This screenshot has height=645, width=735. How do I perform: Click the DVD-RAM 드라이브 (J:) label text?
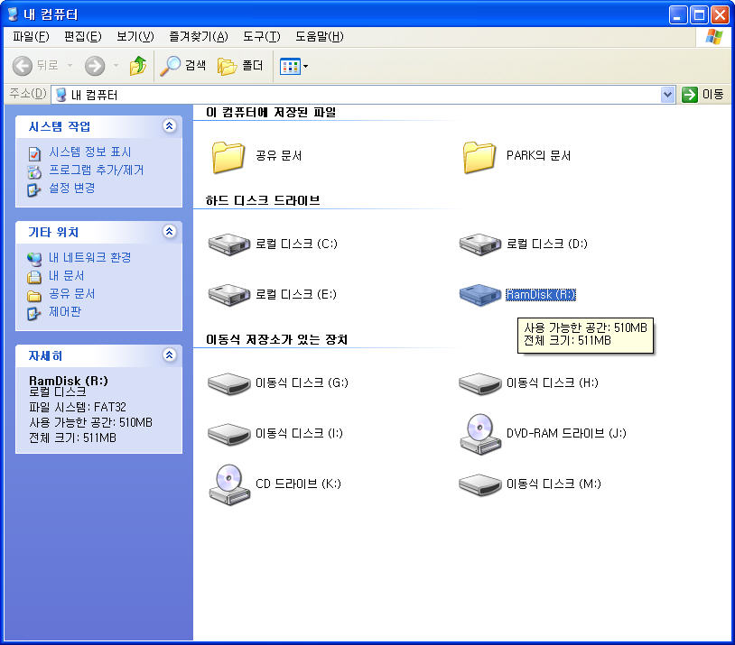pos(567,434)
